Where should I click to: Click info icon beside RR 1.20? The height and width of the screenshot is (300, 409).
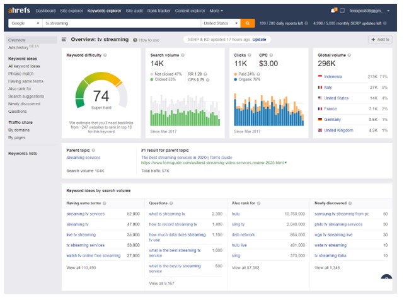click(x=205, y=74)
